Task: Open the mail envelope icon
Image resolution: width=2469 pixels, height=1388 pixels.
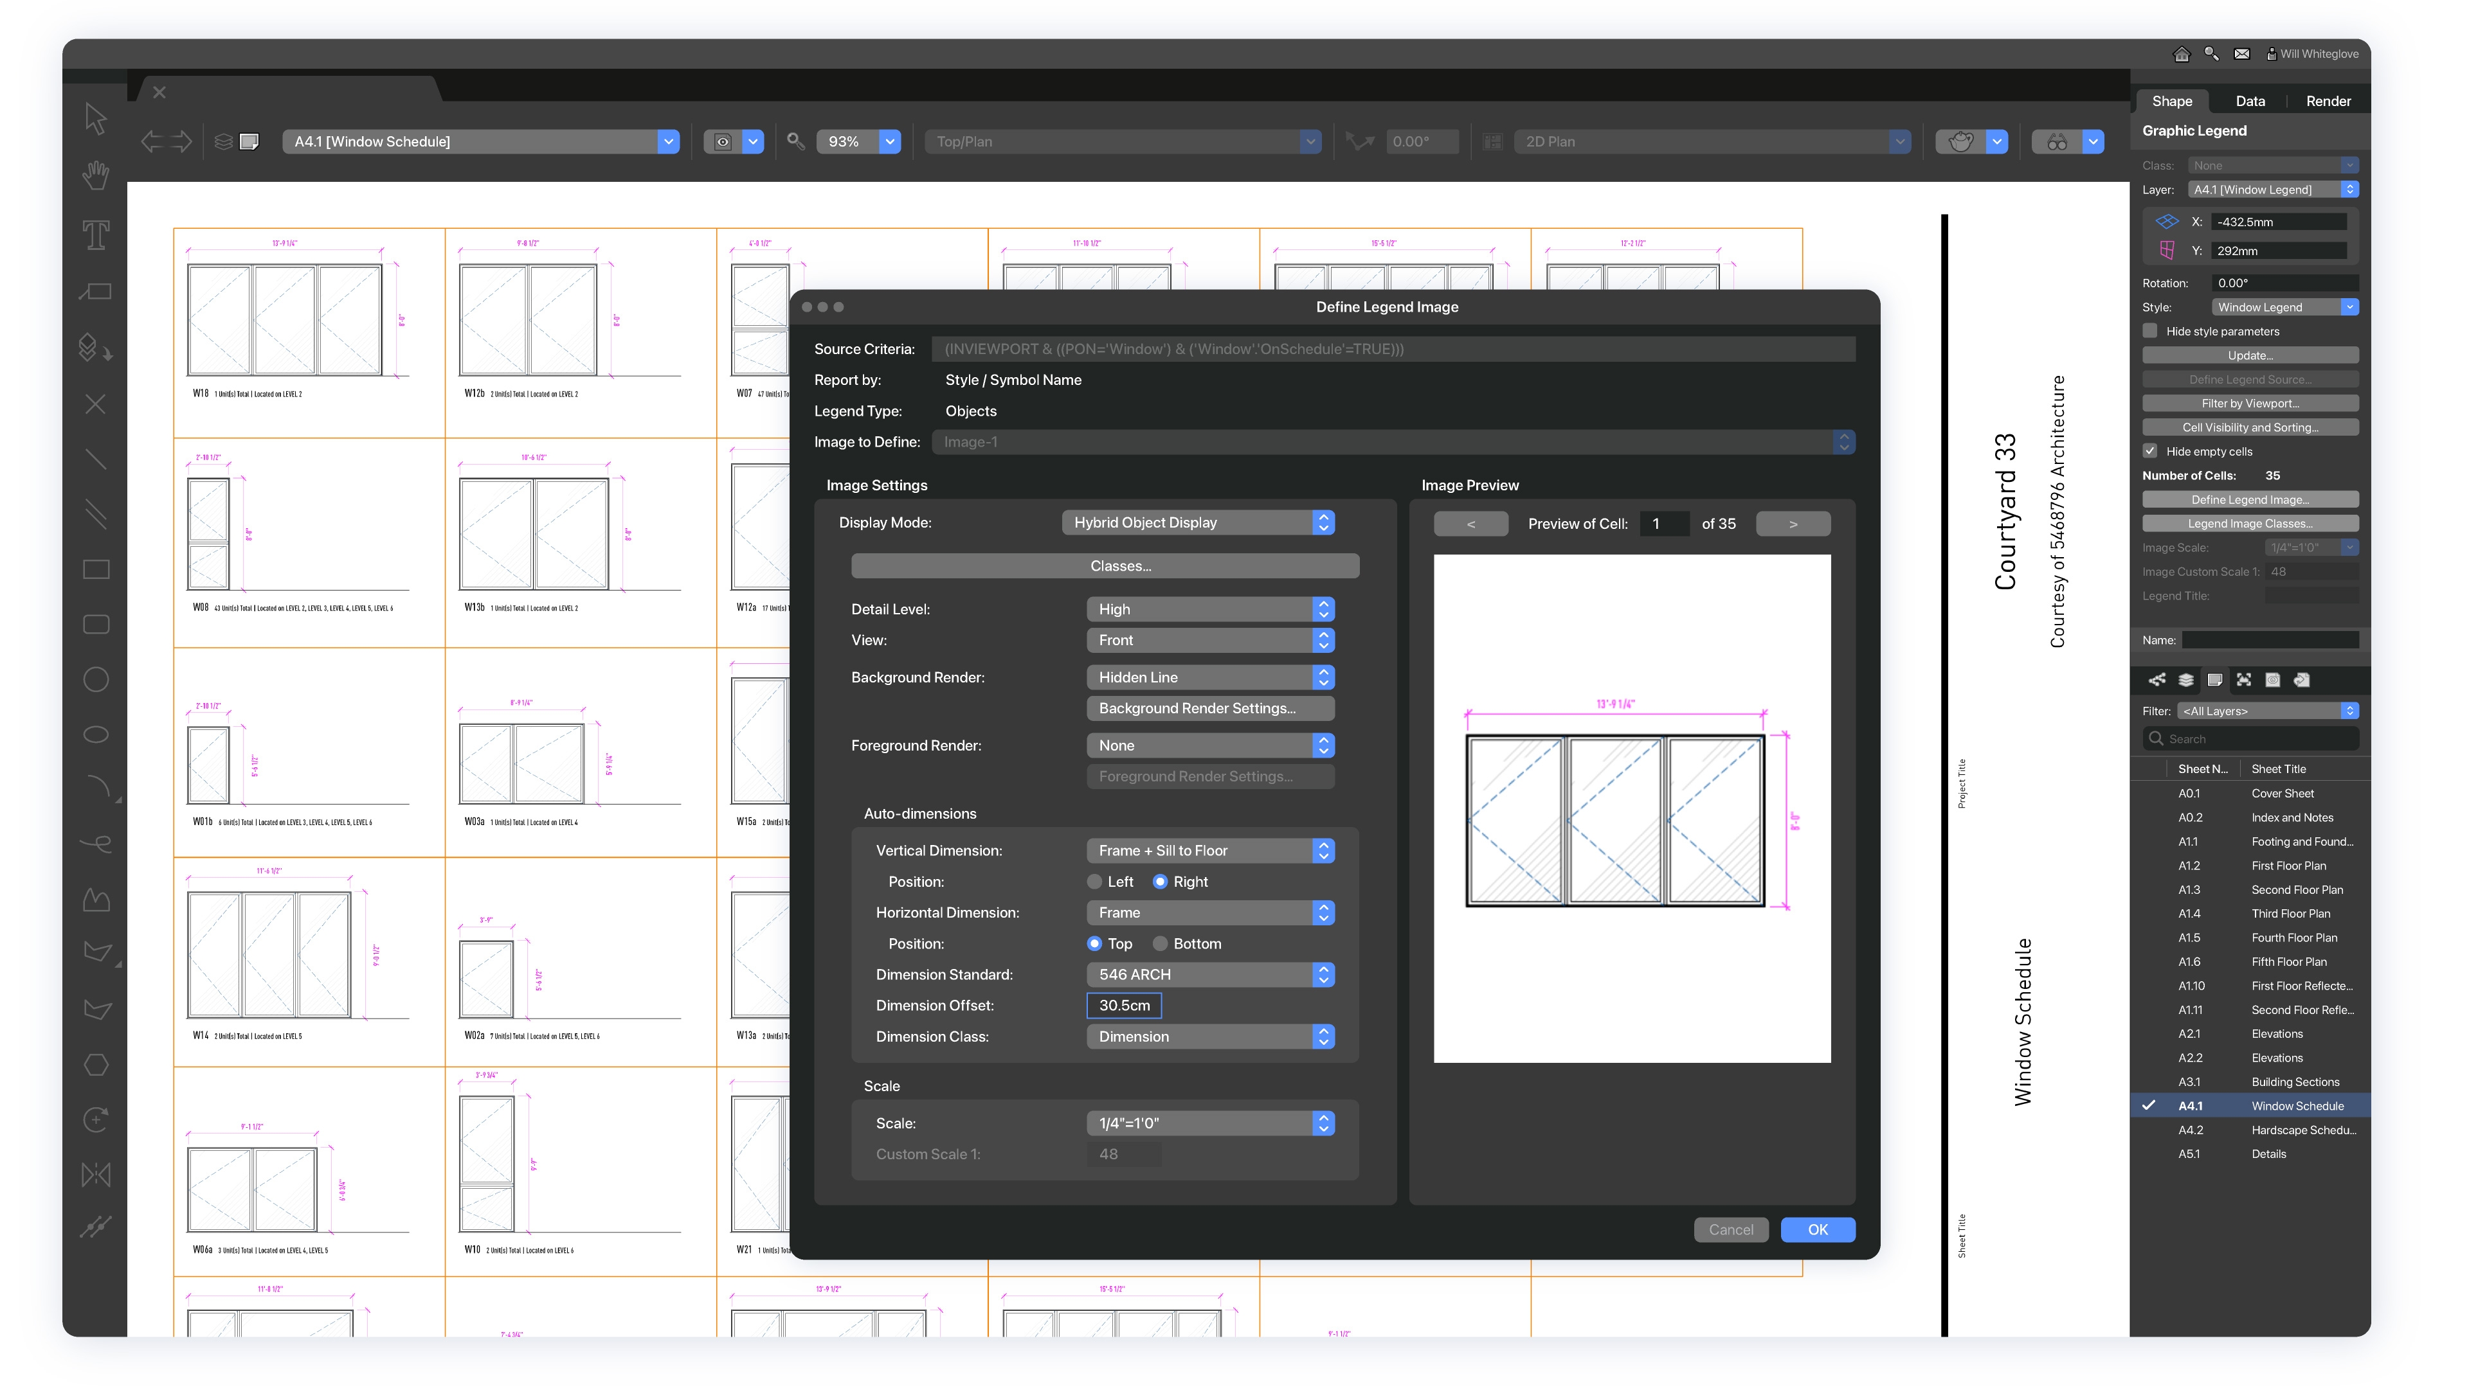Action: point(2242,55)
